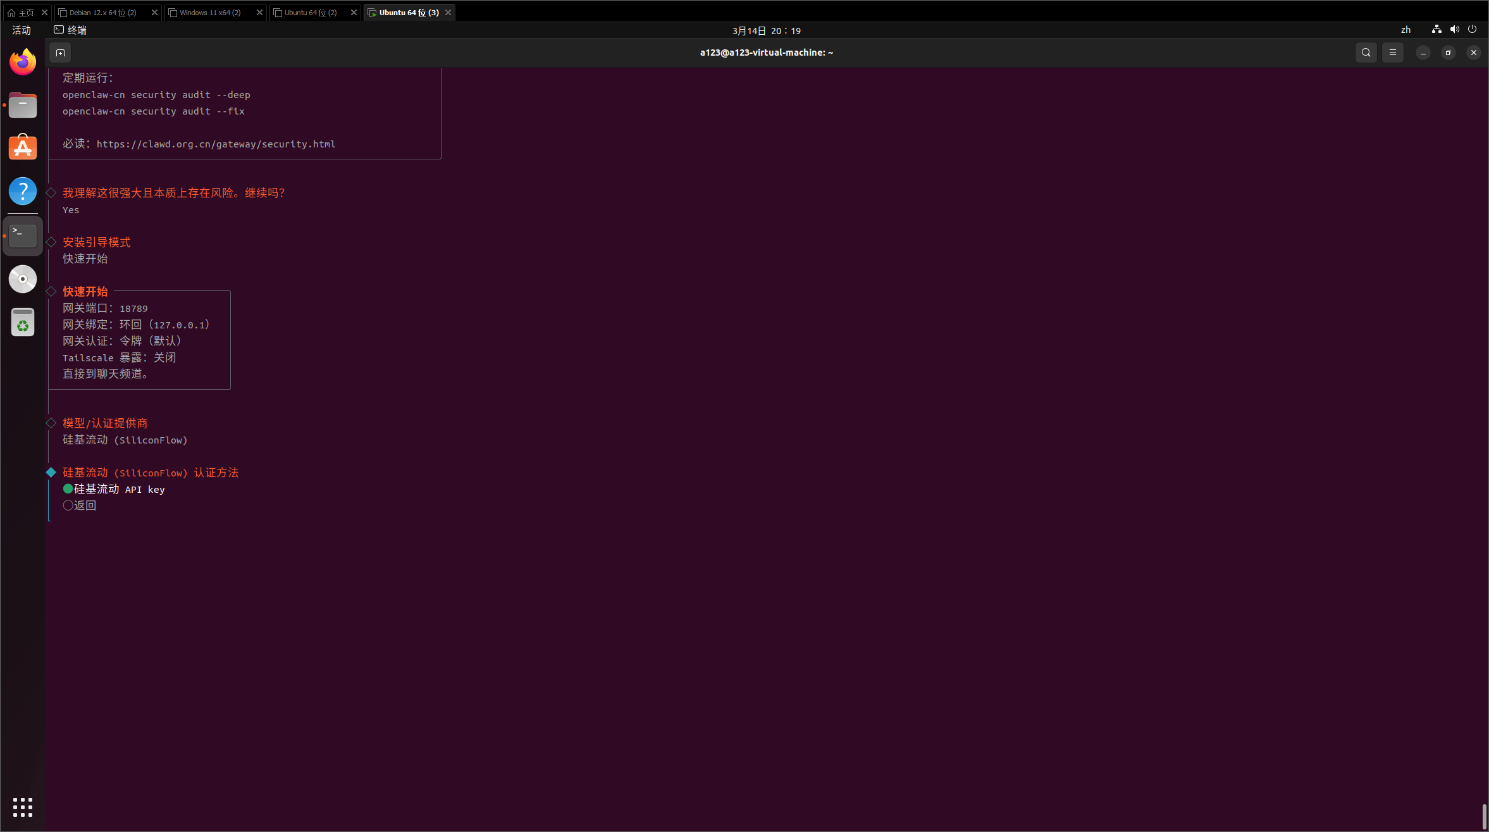Open terminal hamburger menu
This screenshot has width=1489, height=832.
pos(1392,53)
